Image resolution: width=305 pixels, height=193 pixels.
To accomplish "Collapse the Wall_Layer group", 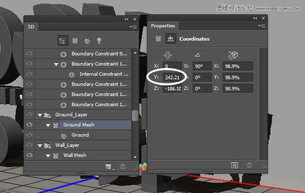I will (x=40, y=146).
